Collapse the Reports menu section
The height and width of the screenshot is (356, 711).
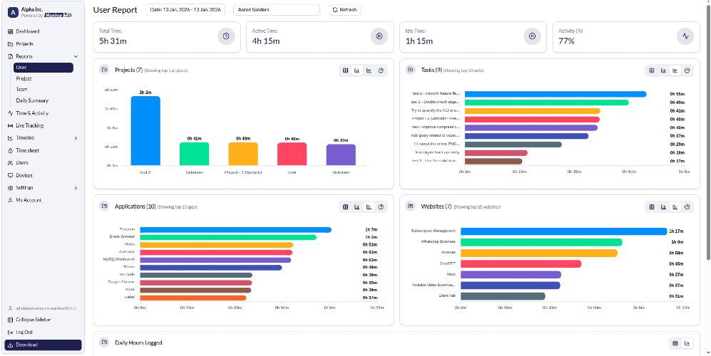coord(76,56)
